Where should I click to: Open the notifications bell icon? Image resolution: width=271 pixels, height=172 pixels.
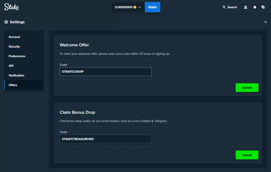255,7
